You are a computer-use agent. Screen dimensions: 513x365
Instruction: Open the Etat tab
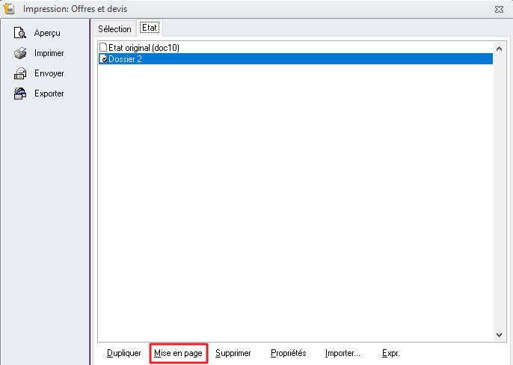click(150, 28)
